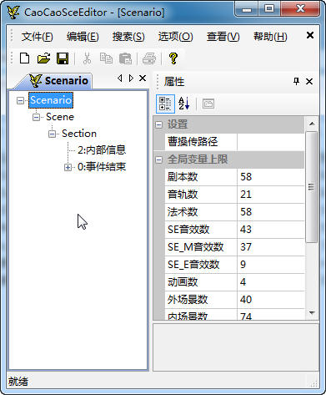Select the Scene tree item
The width and height of the screenshot is (326, 395).
coord(60,117)
